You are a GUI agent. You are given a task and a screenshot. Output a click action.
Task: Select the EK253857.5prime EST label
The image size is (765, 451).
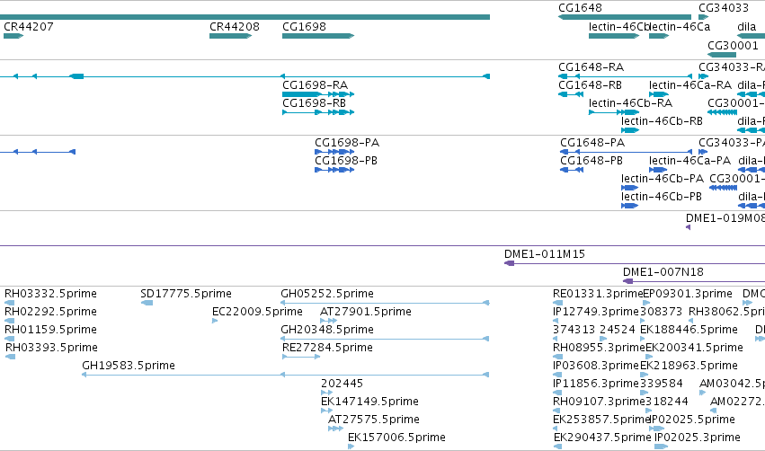tap(601, 420)
